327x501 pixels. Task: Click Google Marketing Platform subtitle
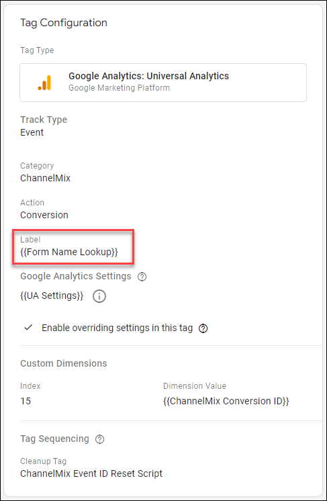[119, 88]
